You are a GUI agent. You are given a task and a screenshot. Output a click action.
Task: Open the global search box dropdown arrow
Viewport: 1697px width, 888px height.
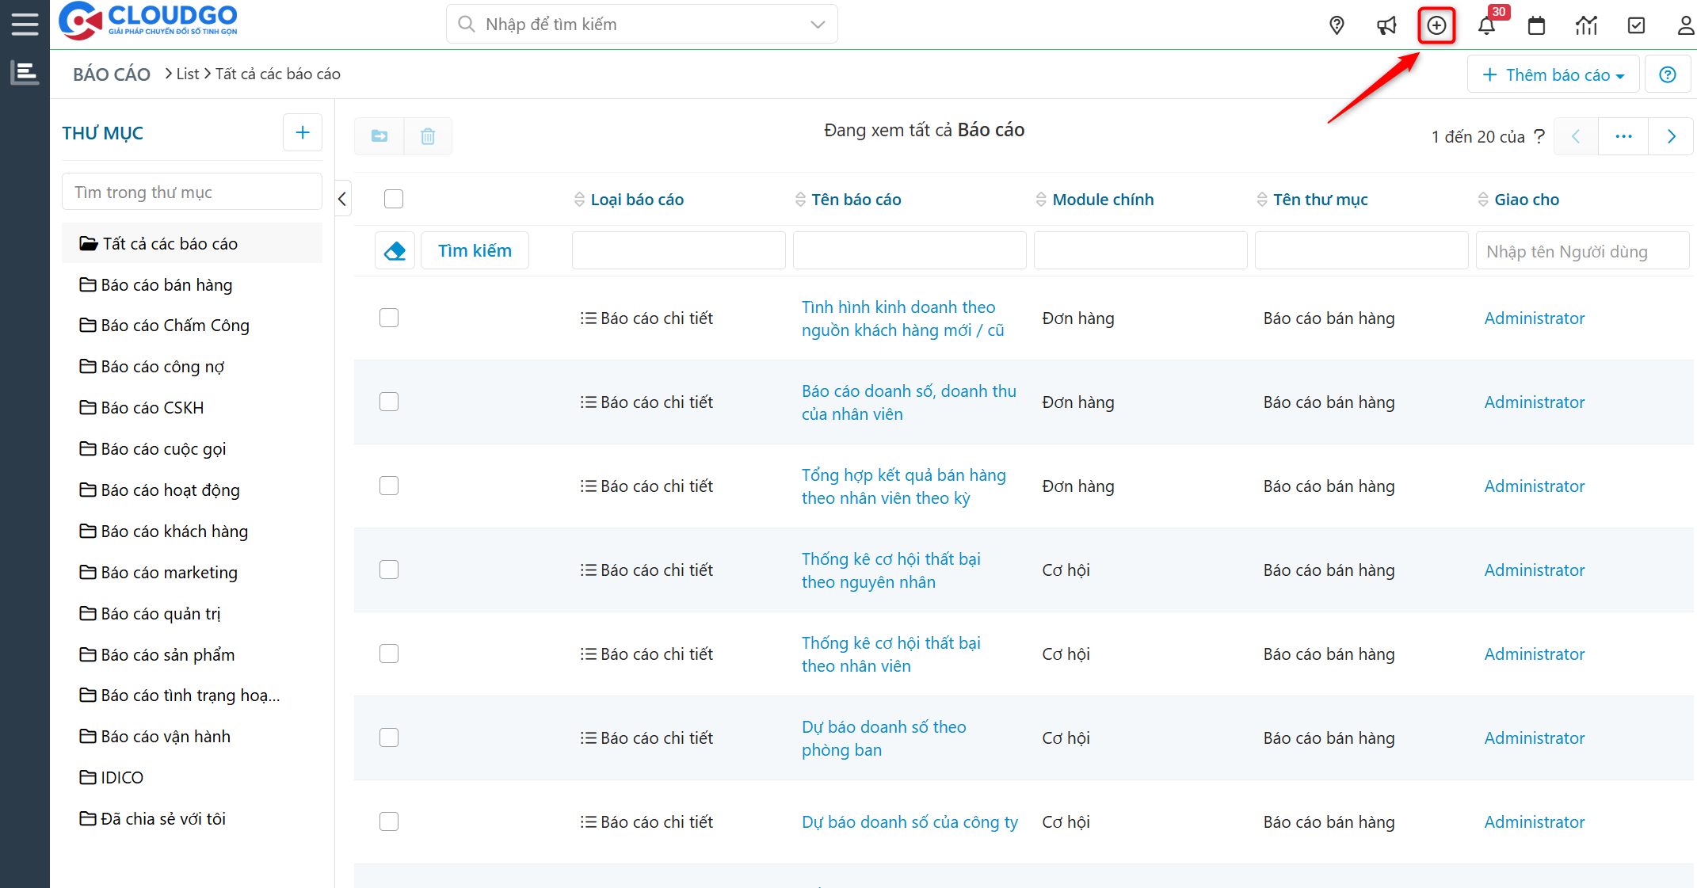coord(818,25)
